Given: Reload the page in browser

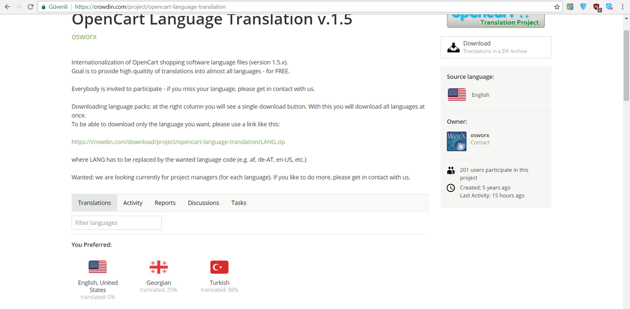Looking at the screenshot, I should [31, 7].
